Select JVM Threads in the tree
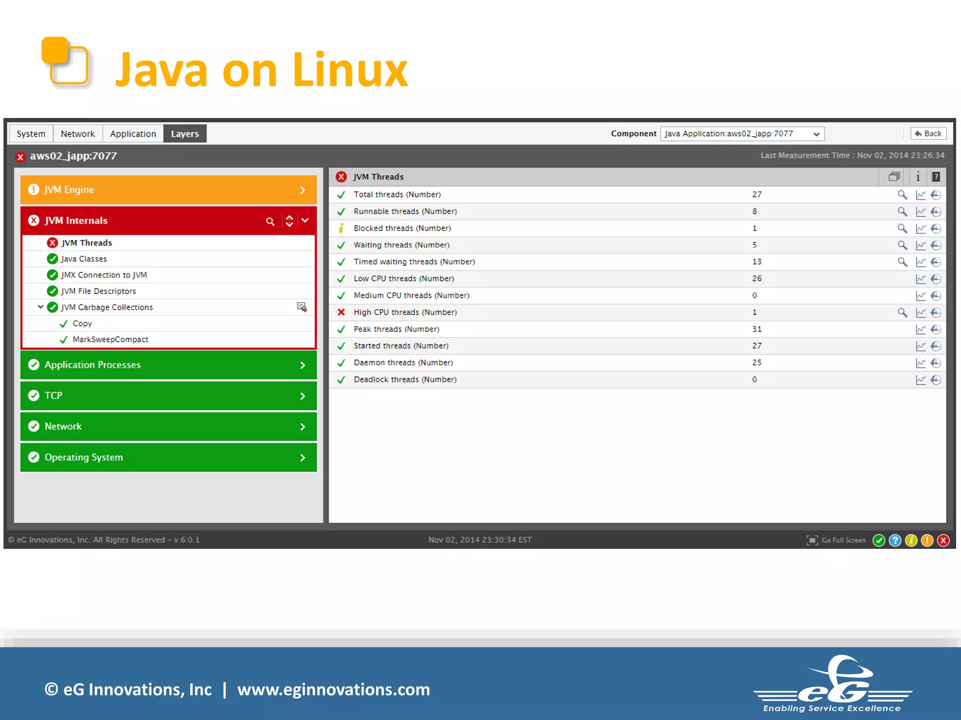The image size is (961, 720). [x=87, y=243]
